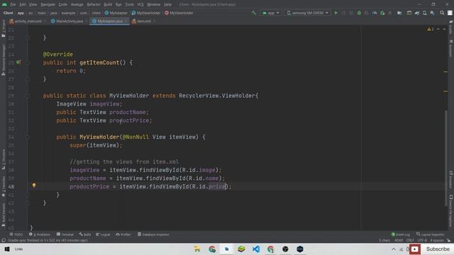Open the Logcat tool window
This screenshot has height=255, width=454.
coord(103,234)
